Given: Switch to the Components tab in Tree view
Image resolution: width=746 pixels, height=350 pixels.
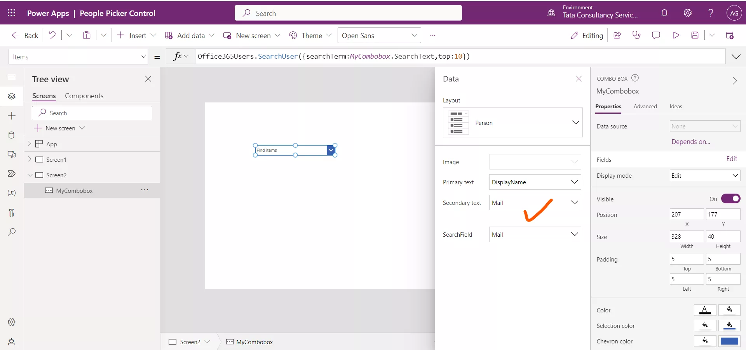Looking at the screenshot, I should tap(84, 95).
